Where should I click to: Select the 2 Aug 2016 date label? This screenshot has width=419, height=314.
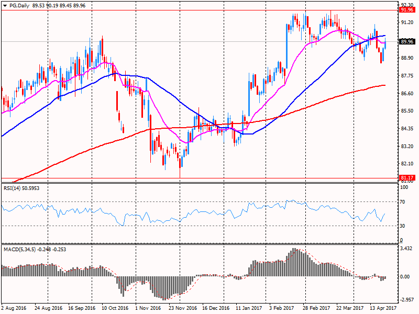point(14,308)
